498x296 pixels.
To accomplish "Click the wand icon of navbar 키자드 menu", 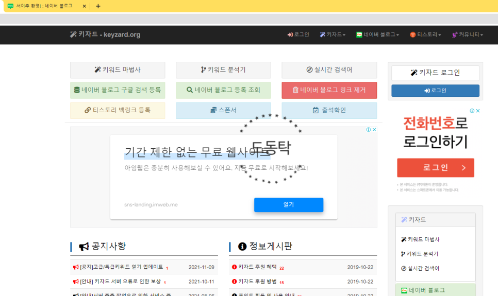I will coord(322,34).
